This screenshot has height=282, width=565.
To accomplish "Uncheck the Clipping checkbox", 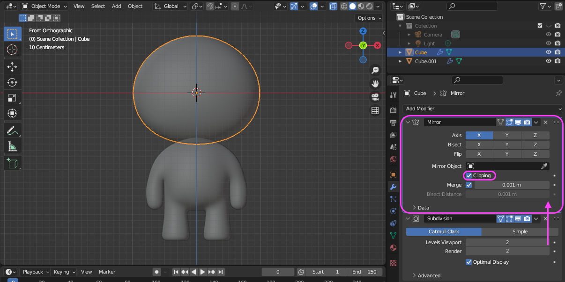I will click(x=469, y=175).
